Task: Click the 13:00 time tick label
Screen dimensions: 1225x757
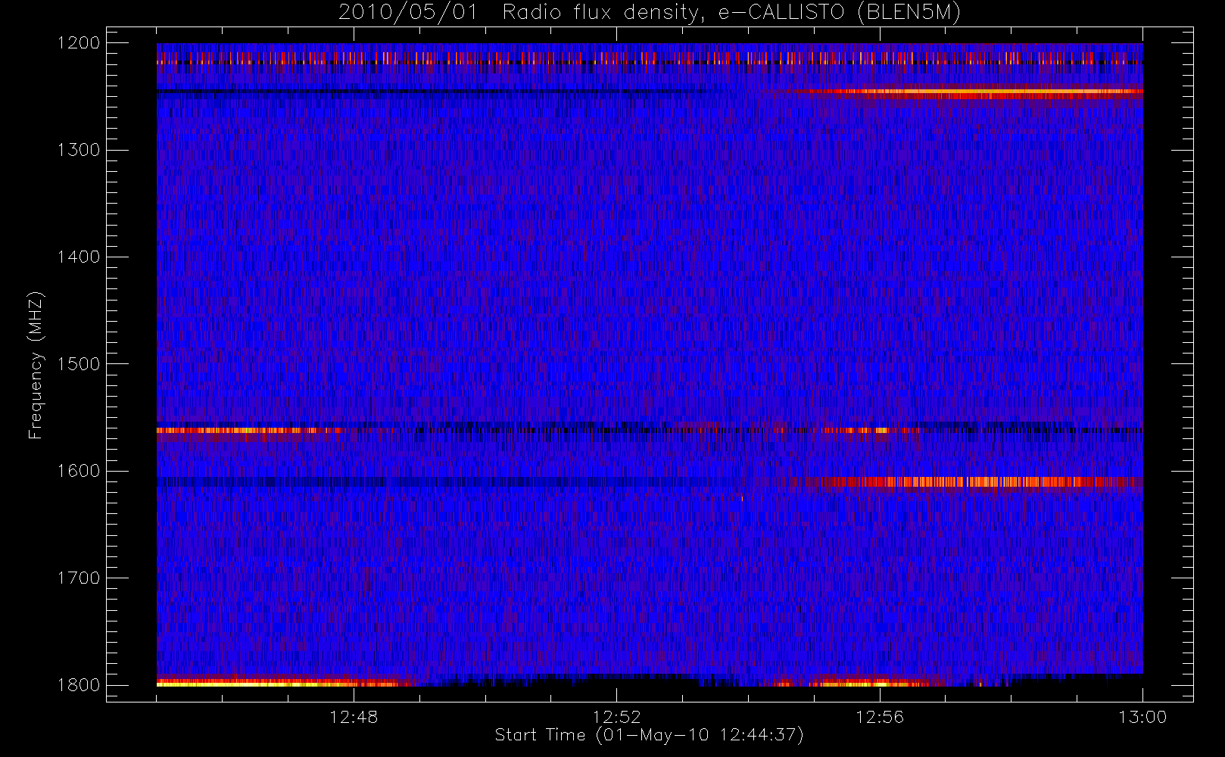Action: (1142, 717)
